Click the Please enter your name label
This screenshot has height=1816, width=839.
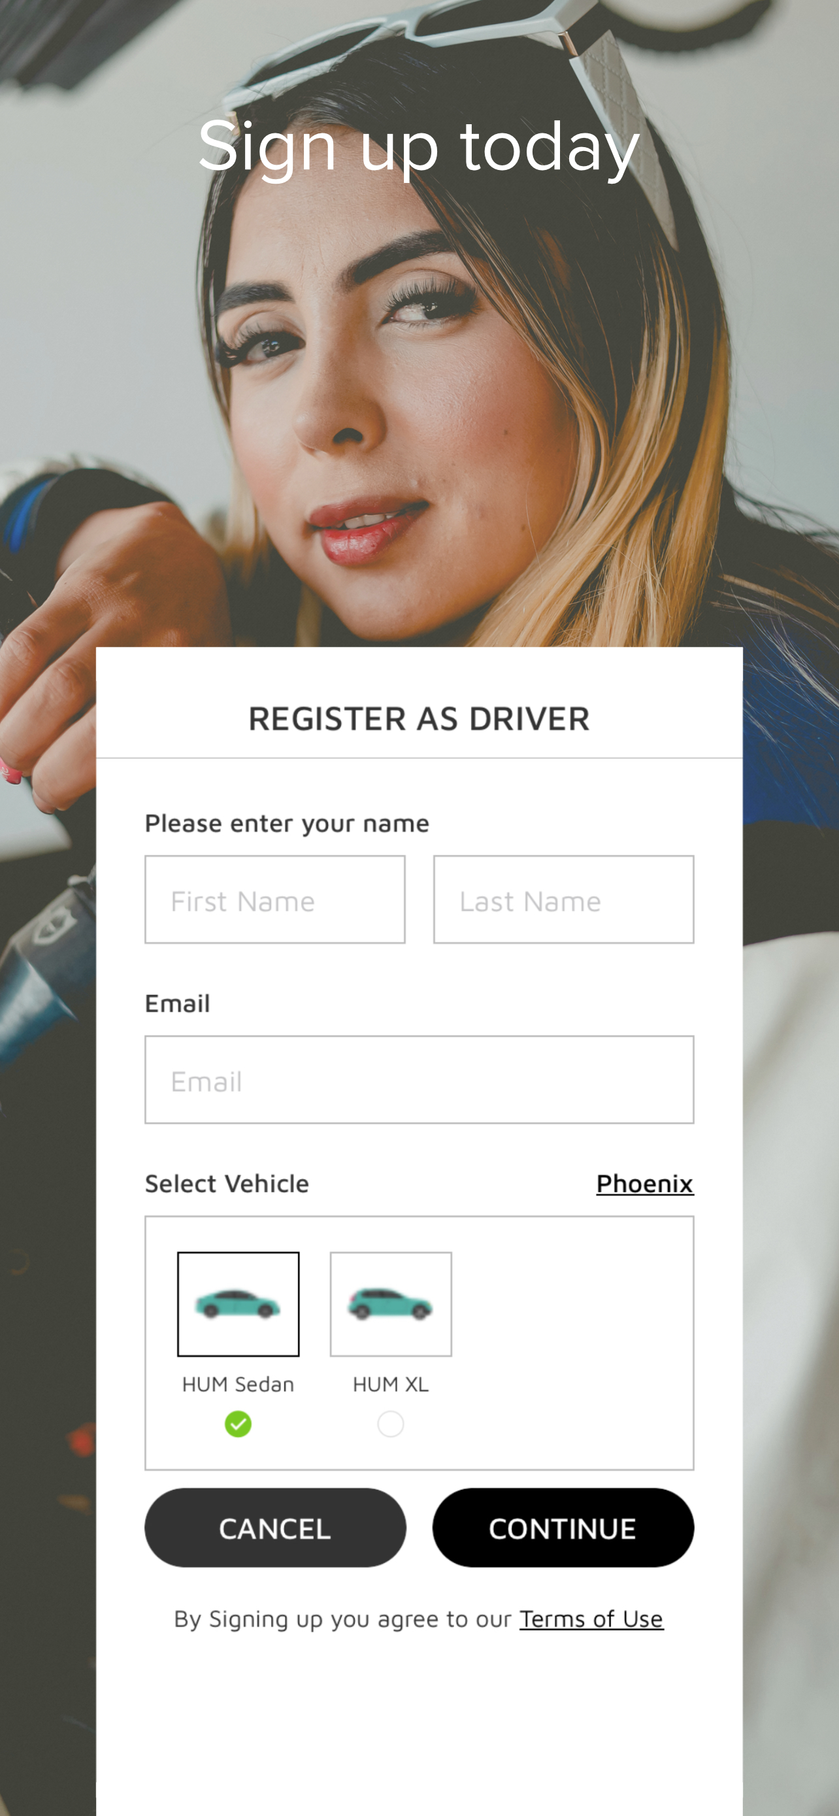287,824
